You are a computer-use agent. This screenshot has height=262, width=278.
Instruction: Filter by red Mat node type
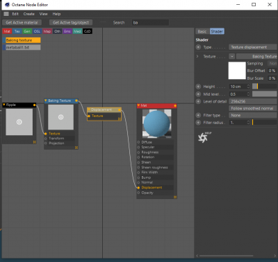(7, 31)
